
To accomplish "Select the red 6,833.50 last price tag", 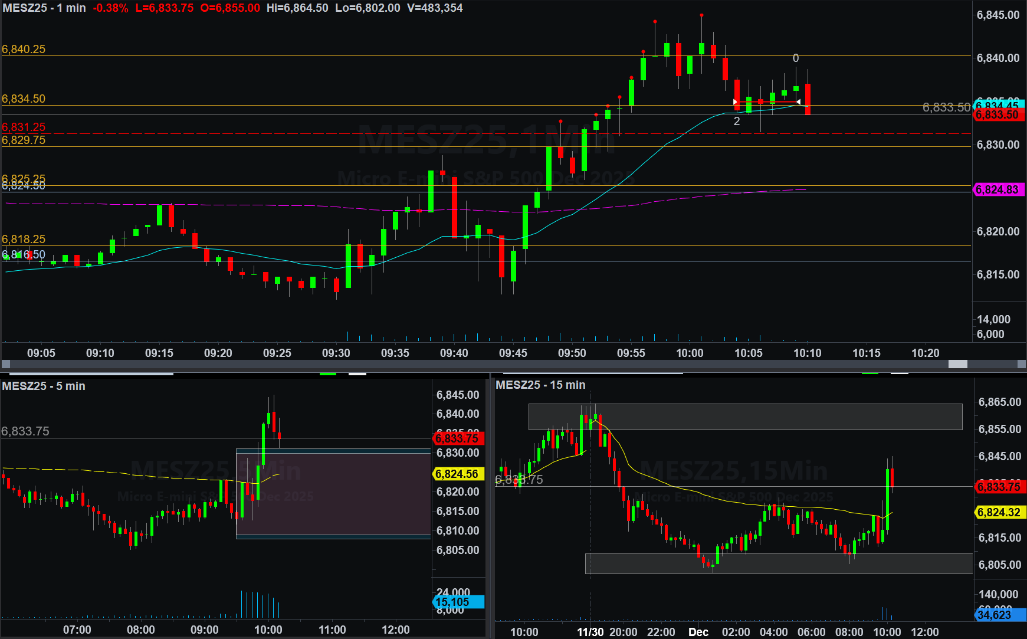I will click(999, 114).
